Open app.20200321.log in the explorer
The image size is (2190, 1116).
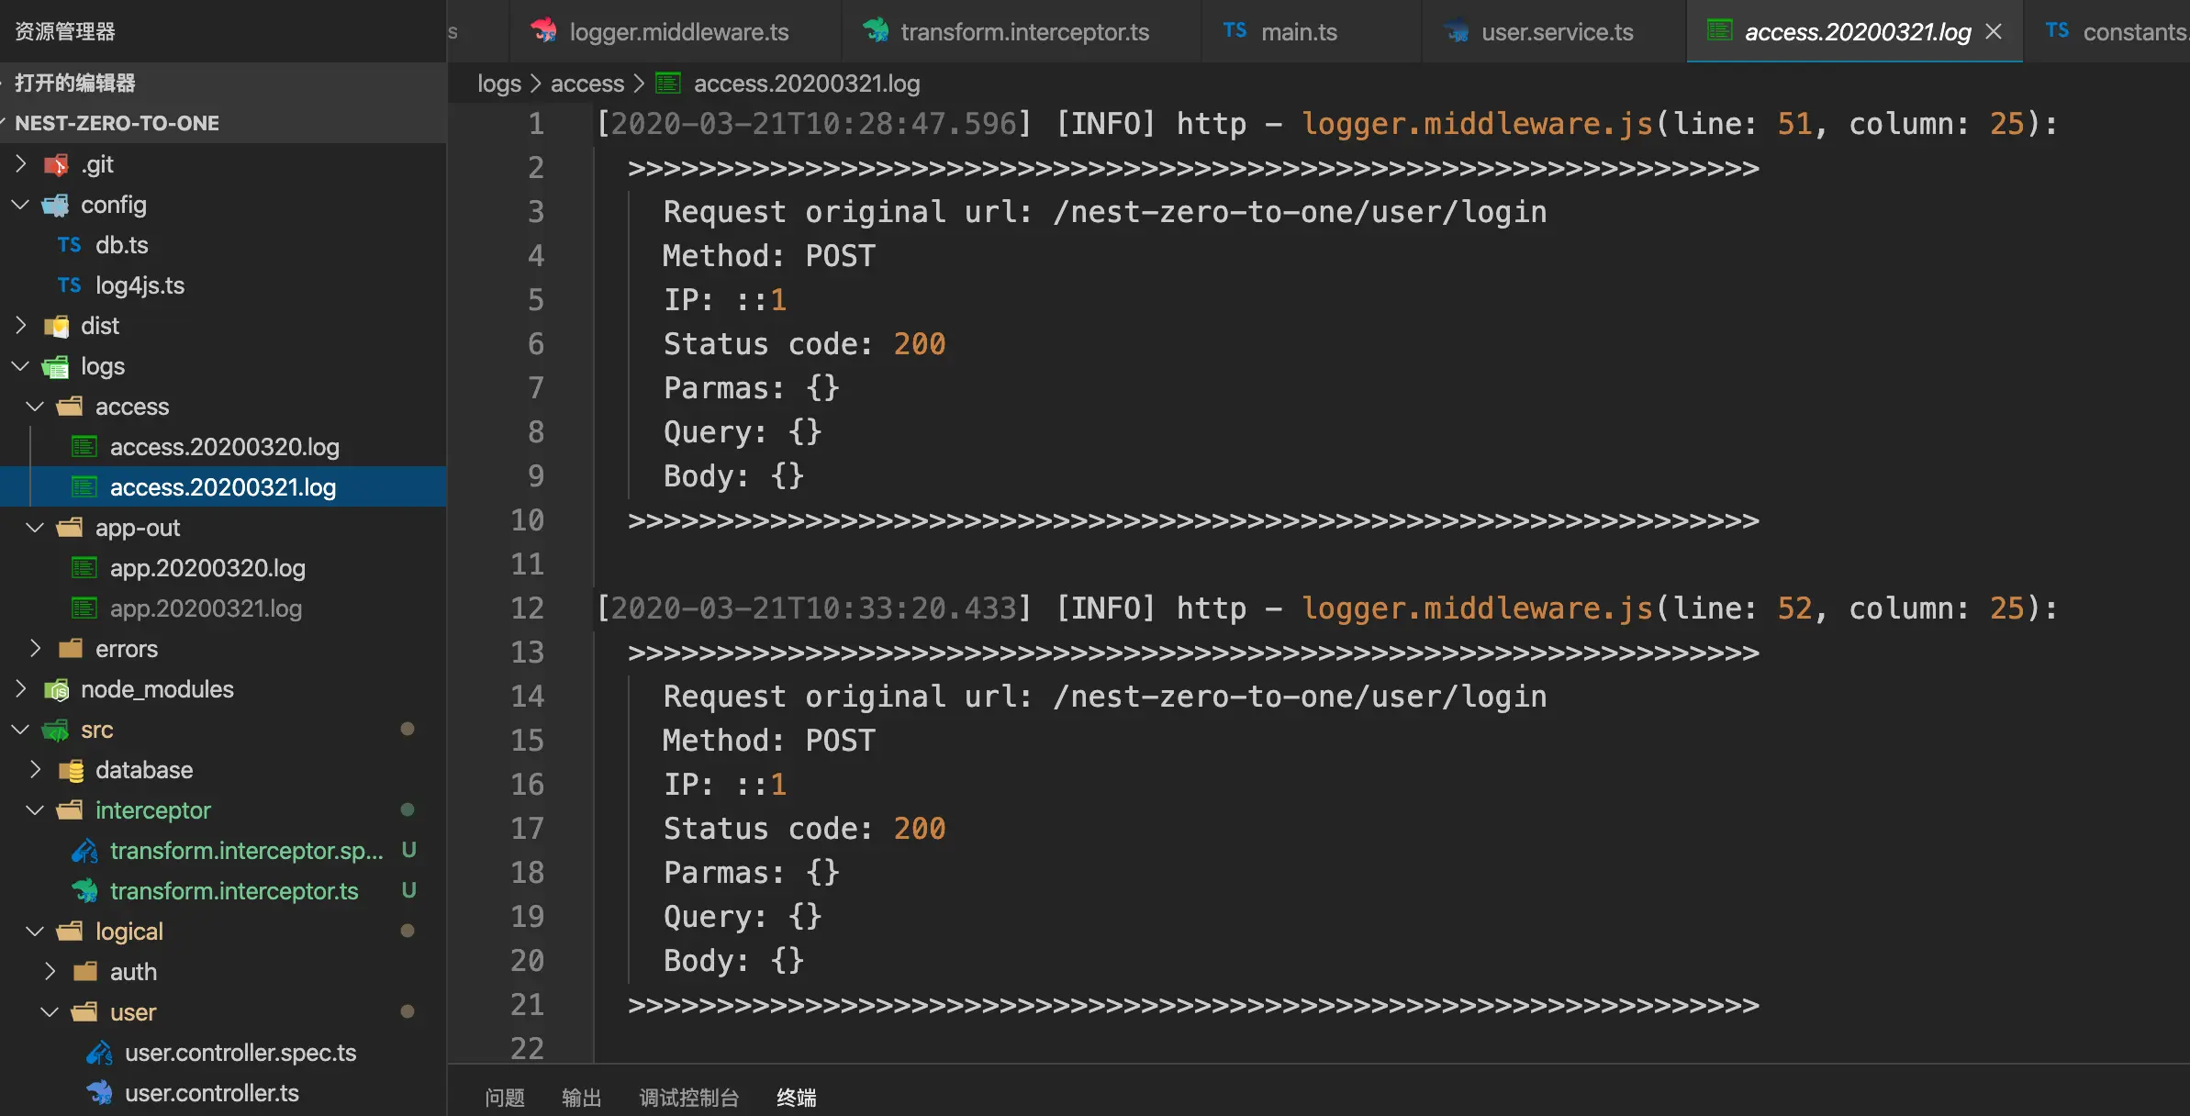point(206,608)
